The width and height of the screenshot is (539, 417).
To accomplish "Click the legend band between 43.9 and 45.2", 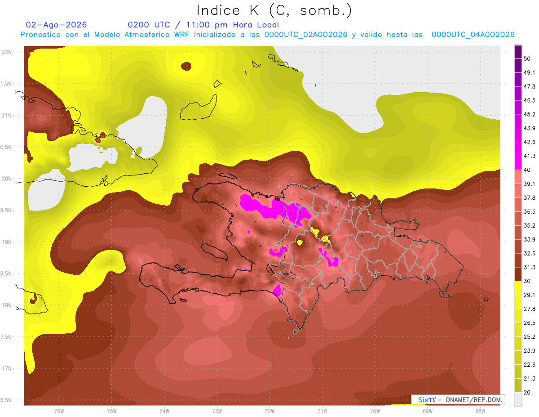I will [518, 121].
